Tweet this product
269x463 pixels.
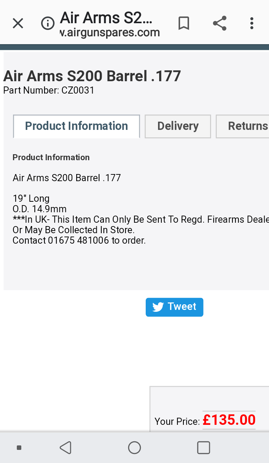[174, 307]
